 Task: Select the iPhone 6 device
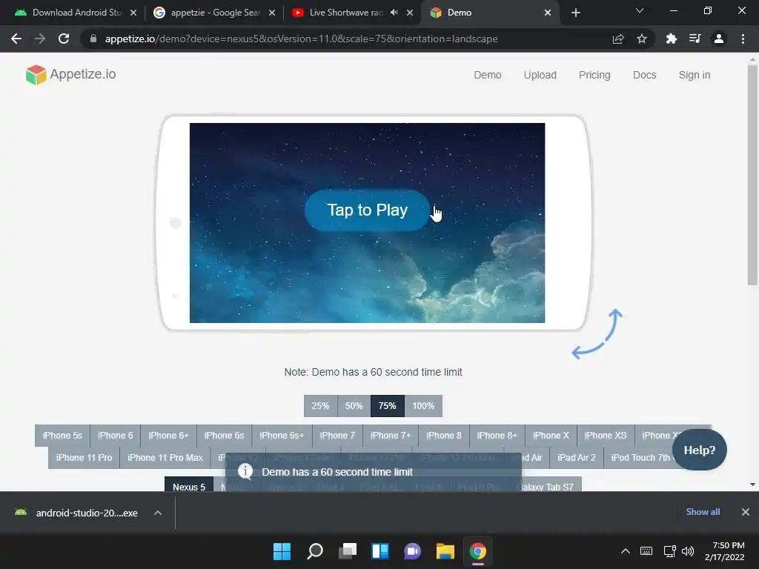pos(115,436)
